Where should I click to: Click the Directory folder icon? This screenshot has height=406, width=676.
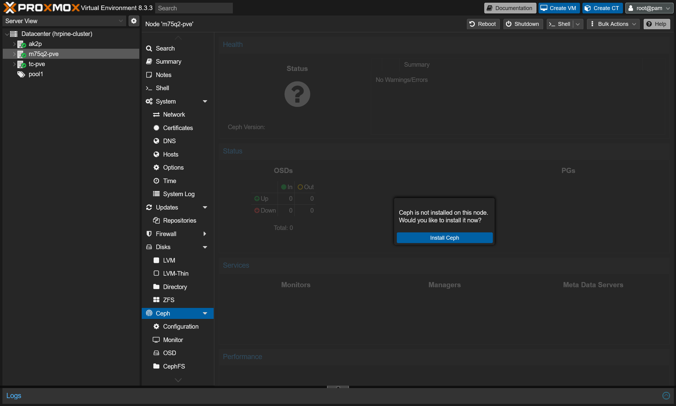[x=156, y=287]
